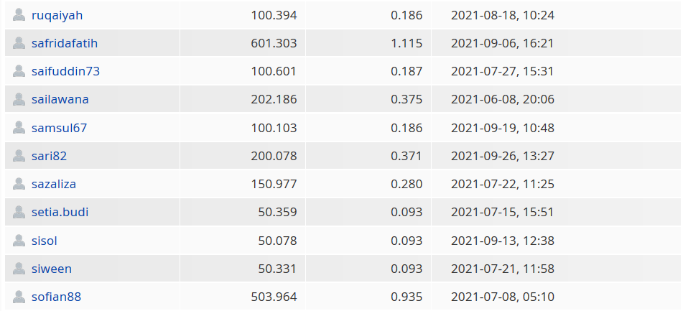Click the setia.budi username link
683x311 pixels.
coord(60,212)
